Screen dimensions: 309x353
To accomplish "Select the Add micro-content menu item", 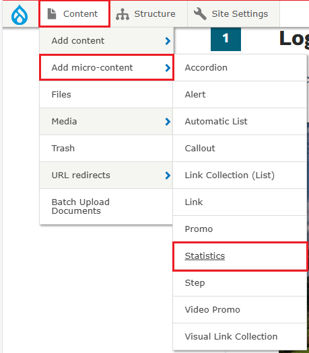I will [x=106, y=67].
